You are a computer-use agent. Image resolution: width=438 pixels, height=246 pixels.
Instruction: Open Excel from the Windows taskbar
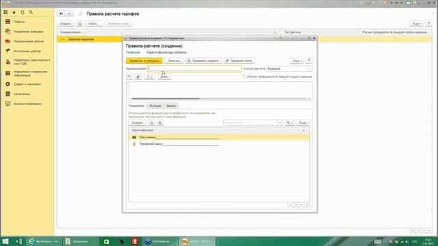(x=18, y=241)
